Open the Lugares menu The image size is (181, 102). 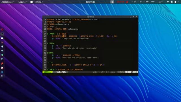[23, 2]
